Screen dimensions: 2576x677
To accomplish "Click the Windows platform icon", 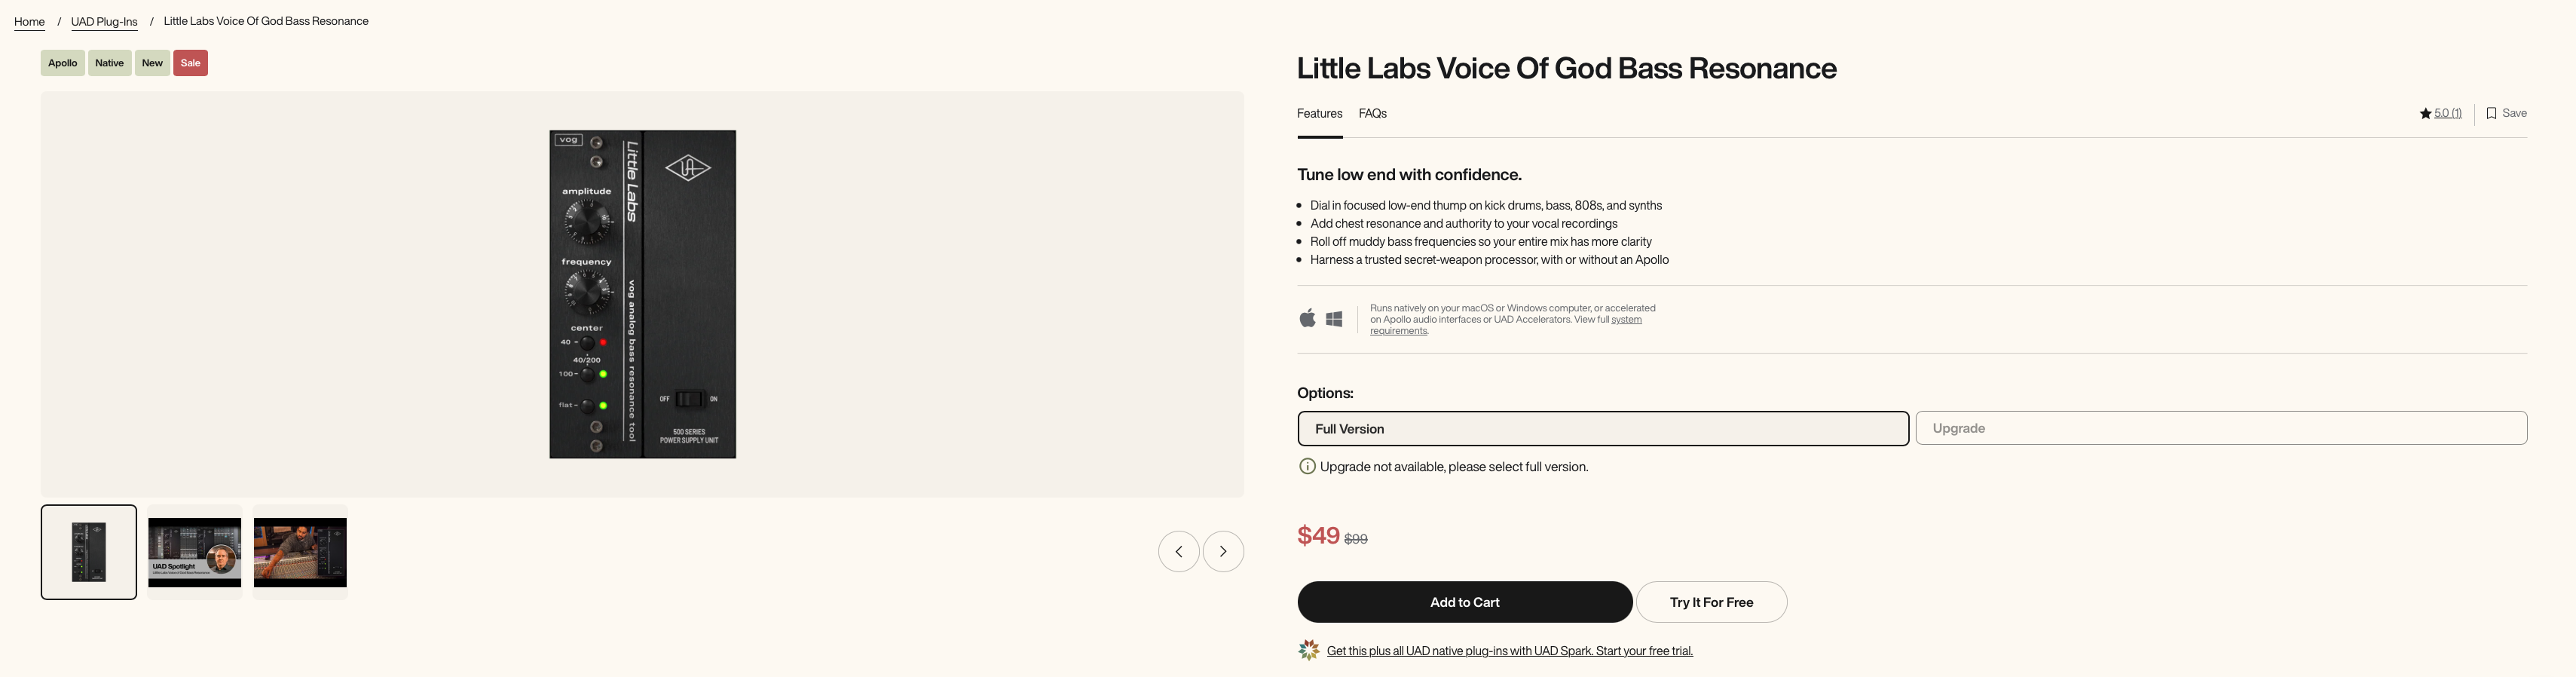I will (1334, 319).
